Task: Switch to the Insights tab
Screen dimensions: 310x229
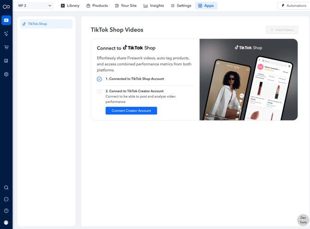Action: pyautogui.click(x=154, y=6)
